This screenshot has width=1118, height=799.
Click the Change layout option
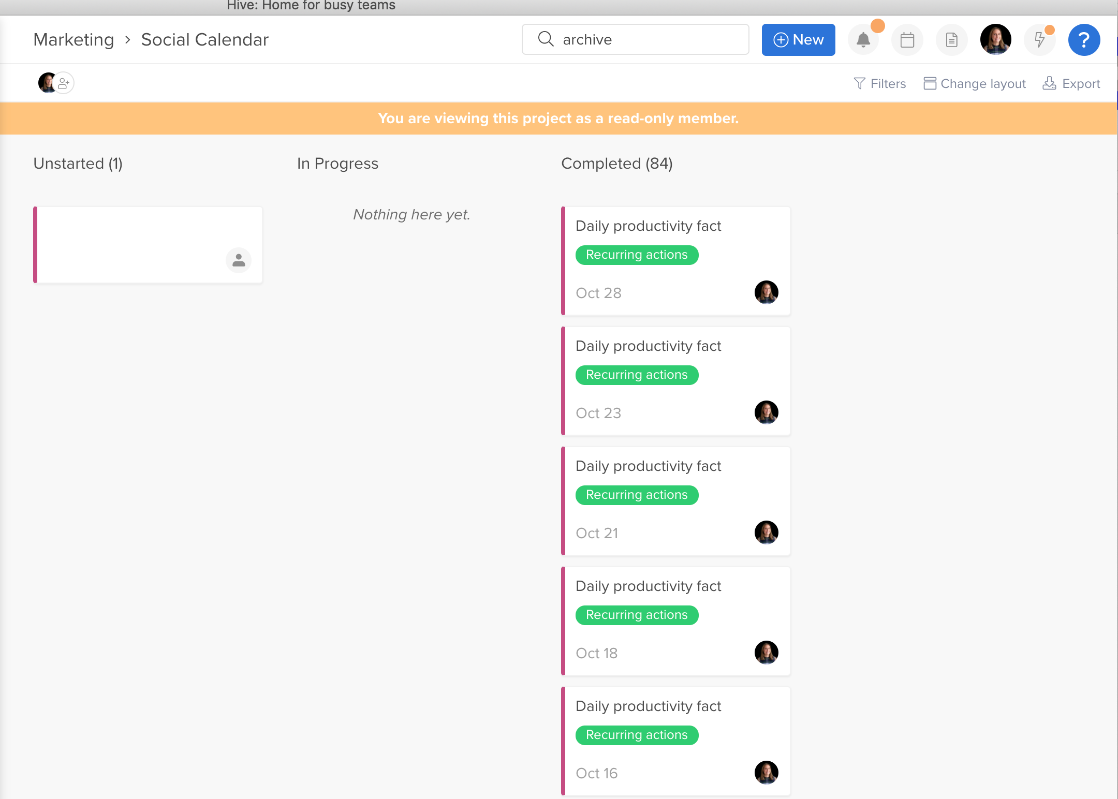[x=975, y=83]
